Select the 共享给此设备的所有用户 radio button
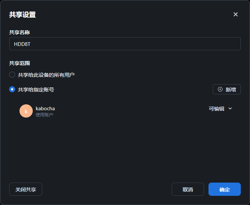 [x=12, y=75]
